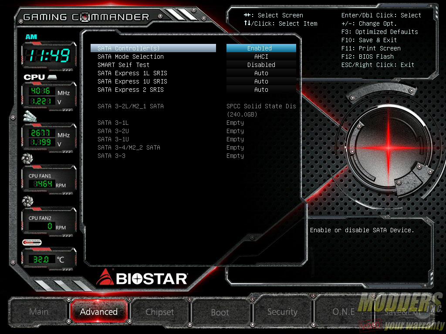The width and height of the screenshot is (446, 334).
Task: Toggle SMART Self Test Disabled value
Action: click(x=261, y=65)
